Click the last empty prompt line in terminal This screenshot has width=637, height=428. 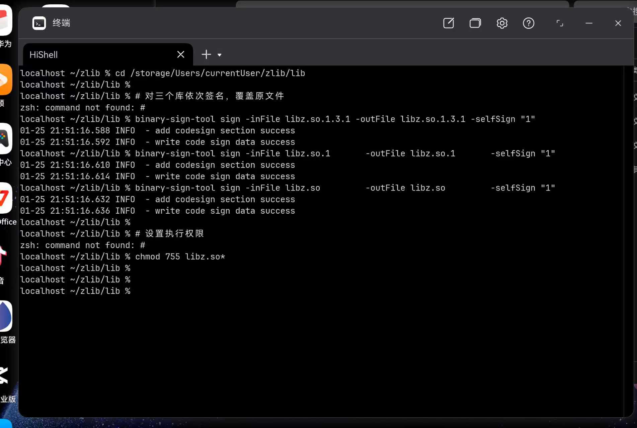75,291
